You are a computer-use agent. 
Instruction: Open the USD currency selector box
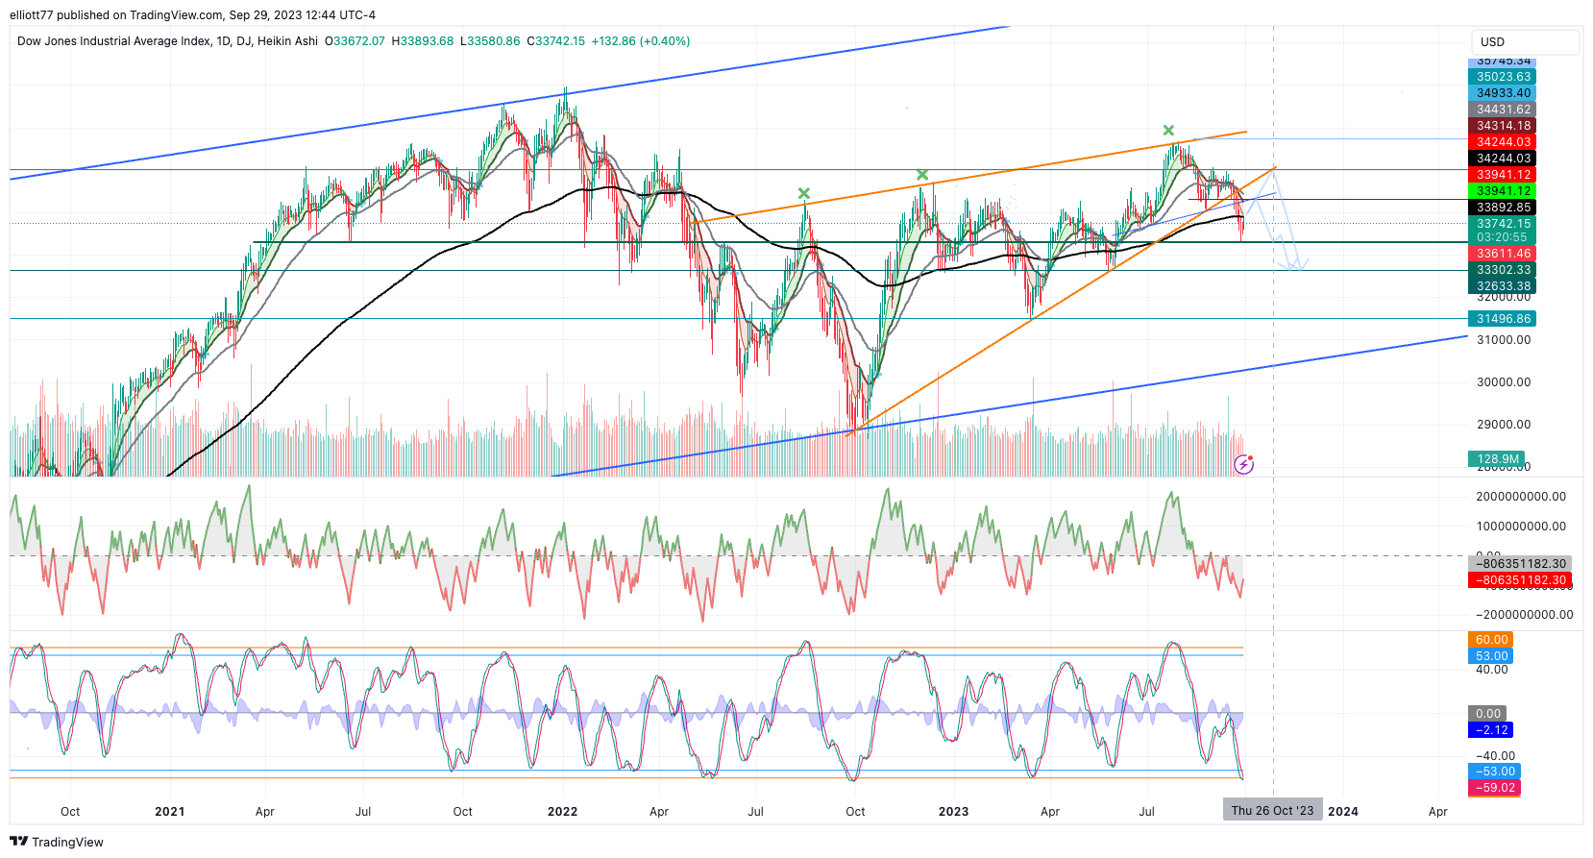tap(1526, 42)
